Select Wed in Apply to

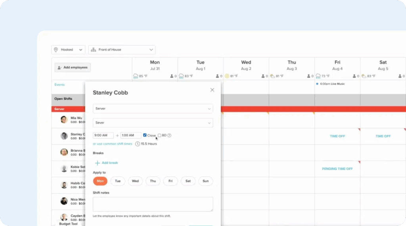tap(135, 181)
